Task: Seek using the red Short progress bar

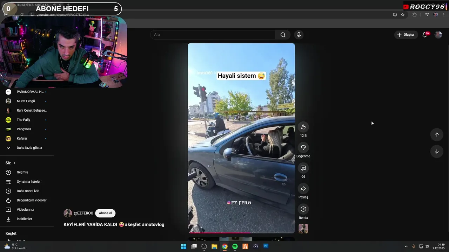Action: [x=241, y=232]
